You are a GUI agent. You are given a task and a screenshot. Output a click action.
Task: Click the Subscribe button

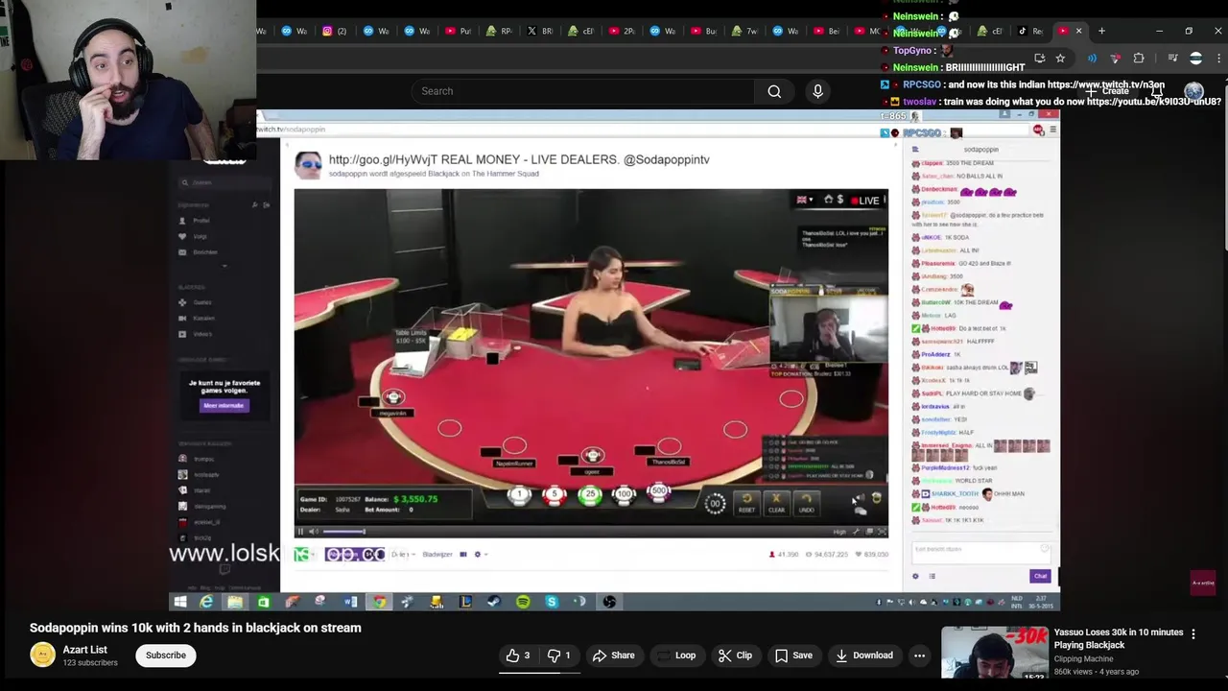[166, 655]
